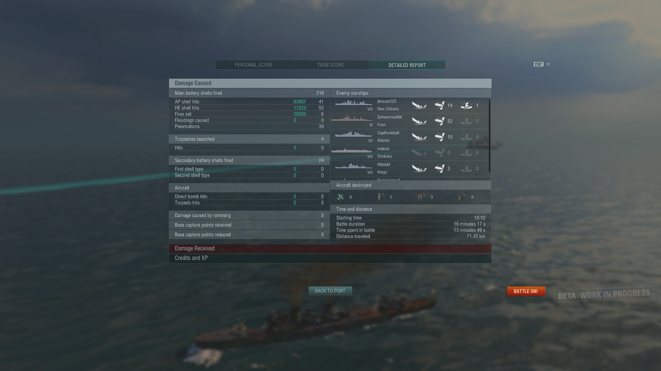Click the Back to Port button
Viewport: 661px width, 371px height.
(330, 291)
